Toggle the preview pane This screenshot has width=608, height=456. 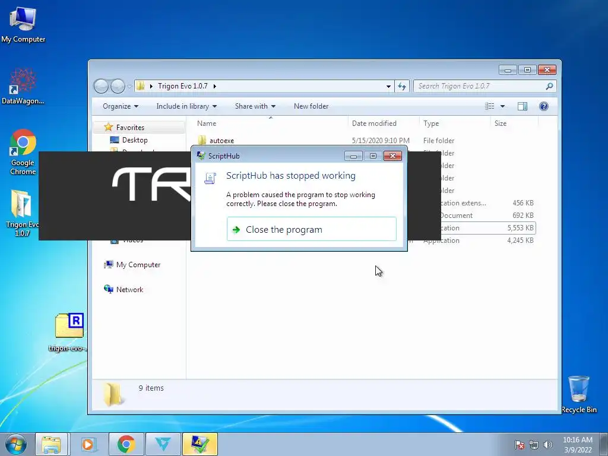coord(522,106)
